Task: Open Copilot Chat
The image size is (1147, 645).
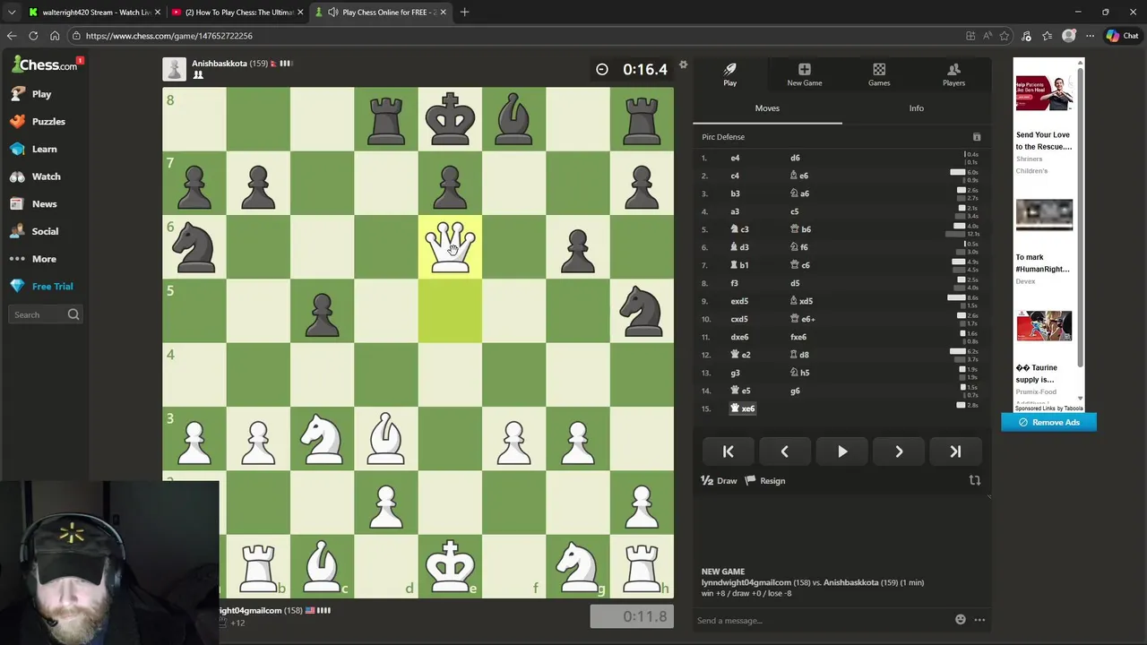Action: click(1123, 36)
